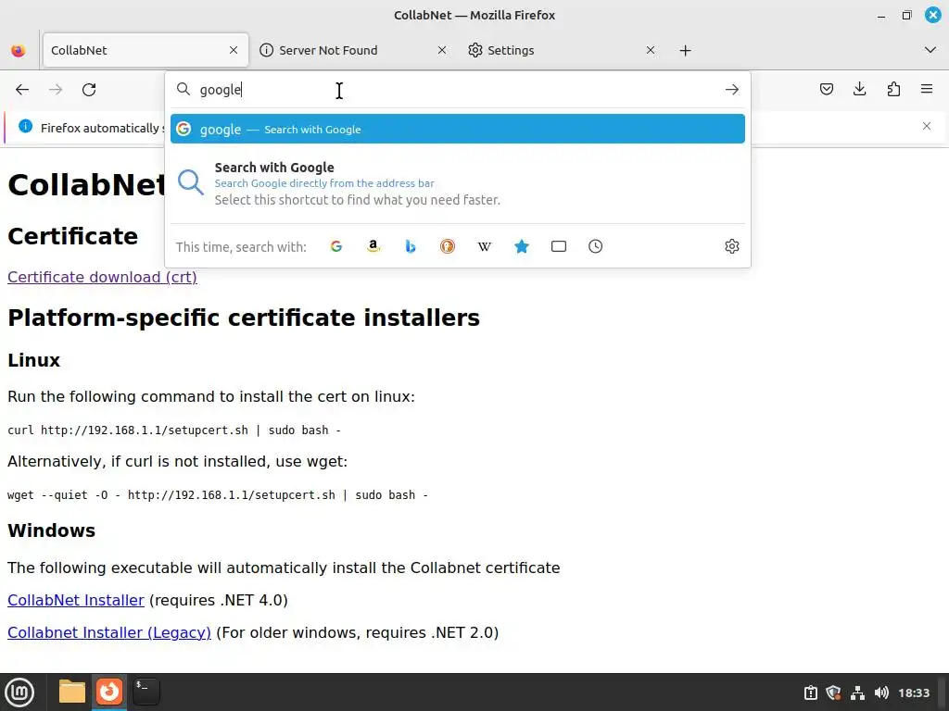Launch the Terminal from the taskbar
This screenshot has width=949, height=711.
[146, 692]
